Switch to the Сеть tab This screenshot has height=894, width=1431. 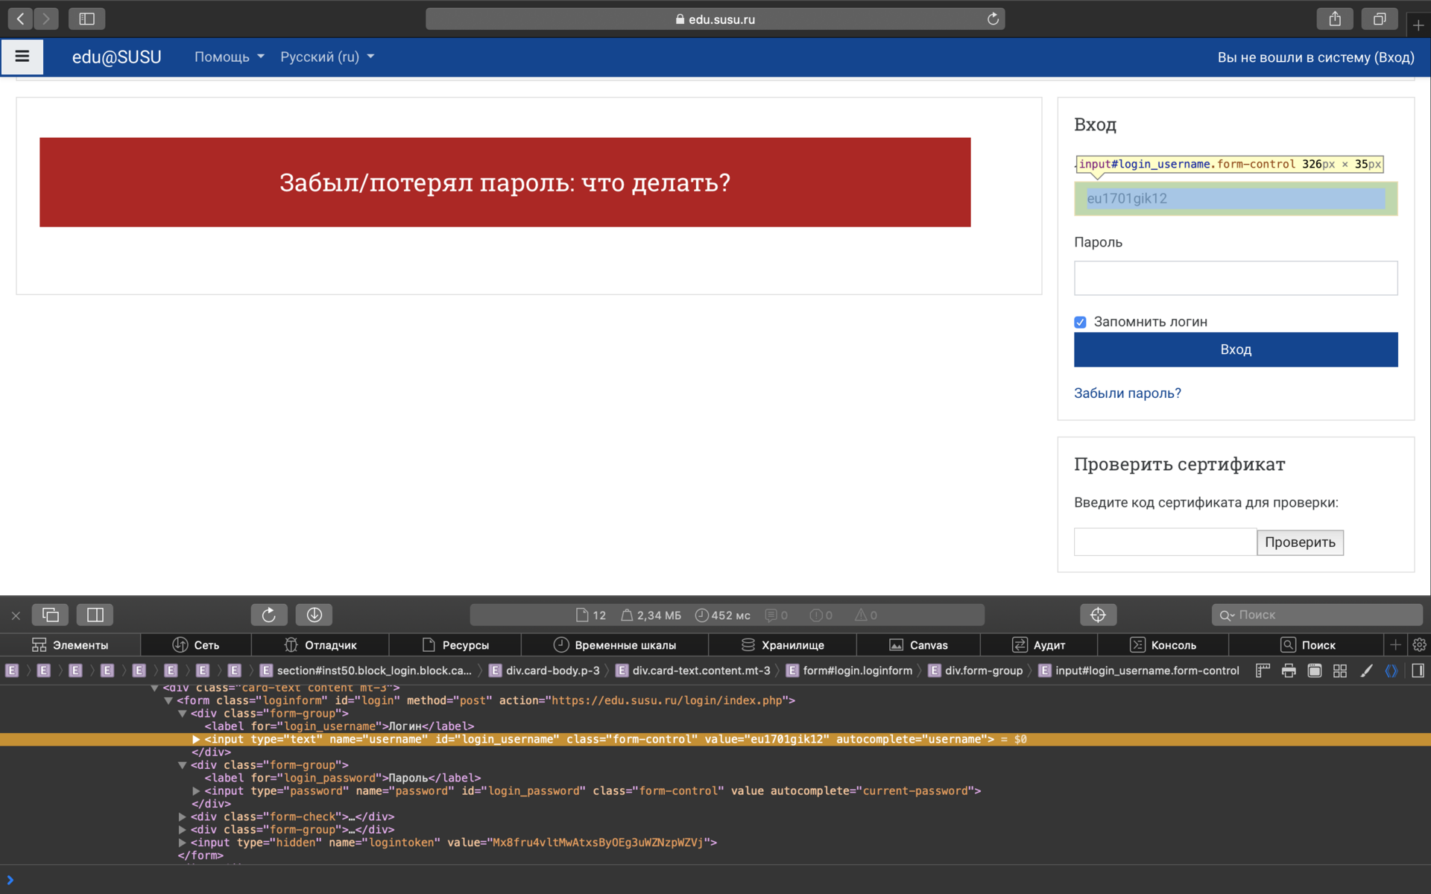click(196, 645)
